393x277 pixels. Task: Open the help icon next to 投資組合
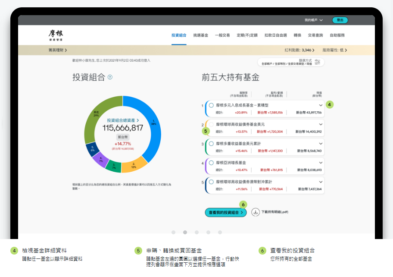point(110,77)
